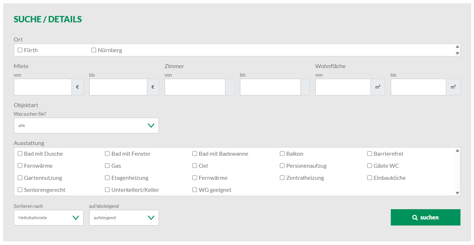Select the Einbauküche checkbox
Screen dimensions: 474x245
370,178
